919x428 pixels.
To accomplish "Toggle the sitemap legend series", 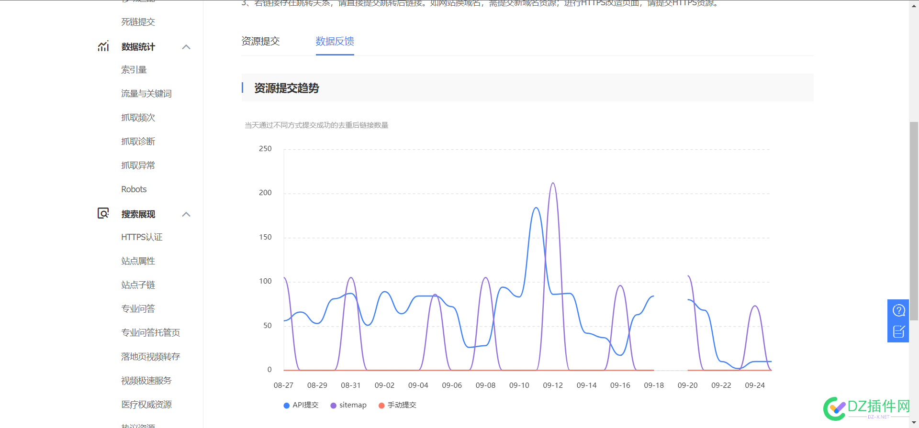I will point(348,405).
